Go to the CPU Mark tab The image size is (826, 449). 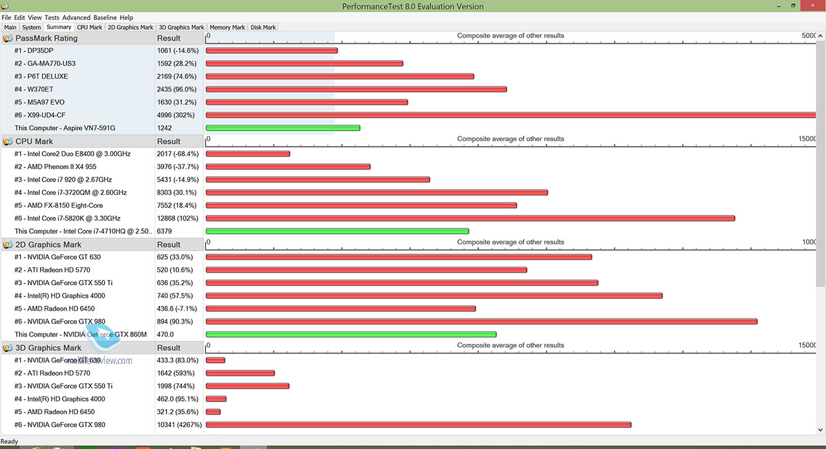click(90, 28)
